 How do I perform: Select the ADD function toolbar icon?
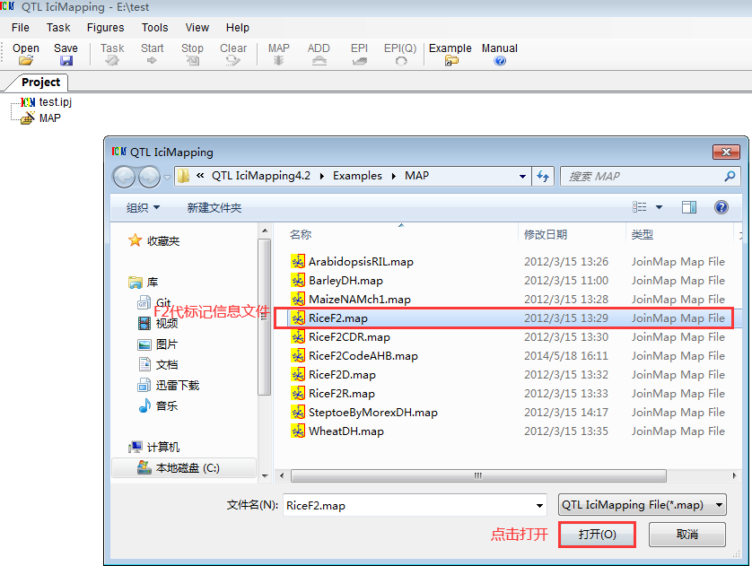tap(319, 54)
